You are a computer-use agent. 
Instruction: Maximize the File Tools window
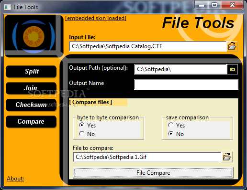(214, 5)
